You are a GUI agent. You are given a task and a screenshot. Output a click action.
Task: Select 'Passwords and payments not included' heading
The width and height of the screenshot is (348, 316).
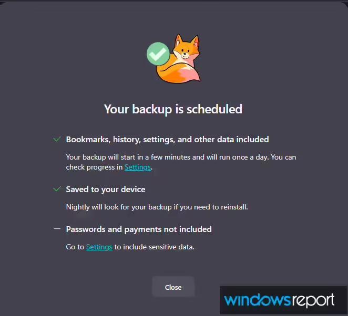[x=139, y=229]
